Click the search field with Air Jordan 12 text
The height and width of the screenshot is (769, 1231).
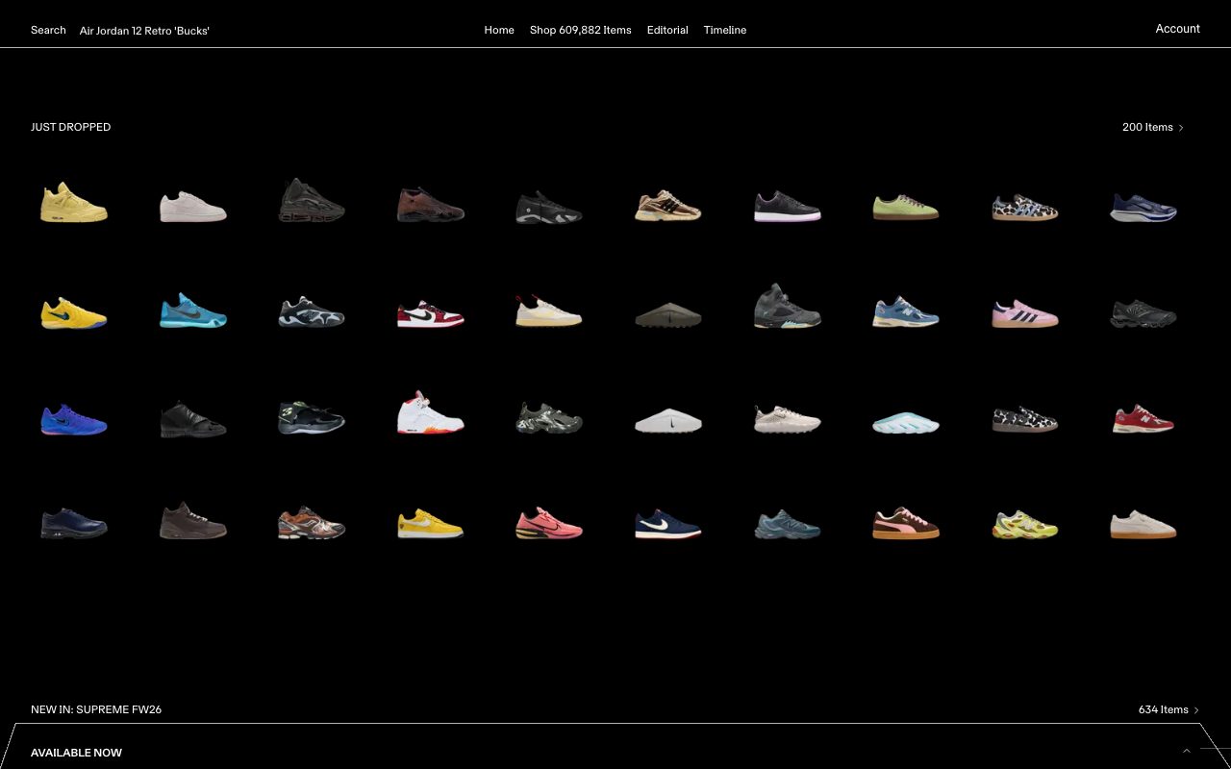coord(144,31)
